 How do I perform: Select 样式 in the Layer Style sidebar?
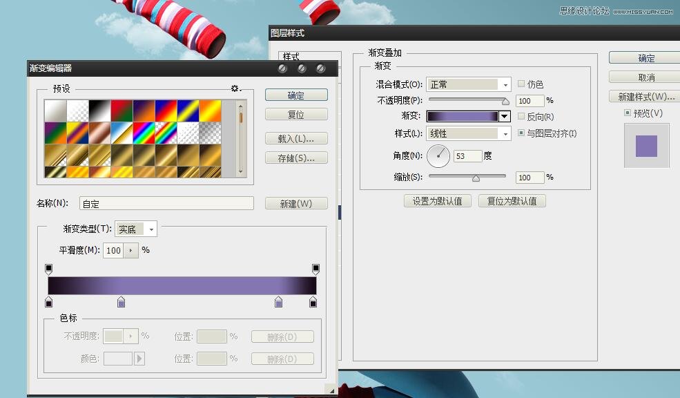(291, 55)
